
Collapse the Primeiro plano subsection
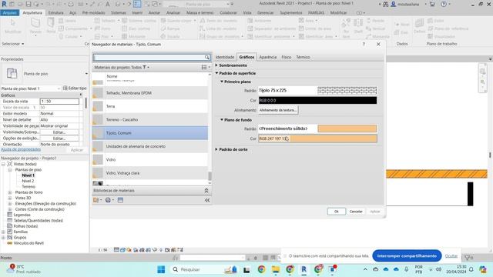(222, 82)
